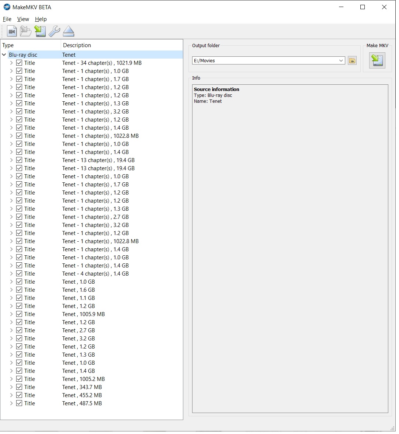The image size is (399, 434).
Task: Open Preferences with the wrench icon
Action: [x=54, y=31]
